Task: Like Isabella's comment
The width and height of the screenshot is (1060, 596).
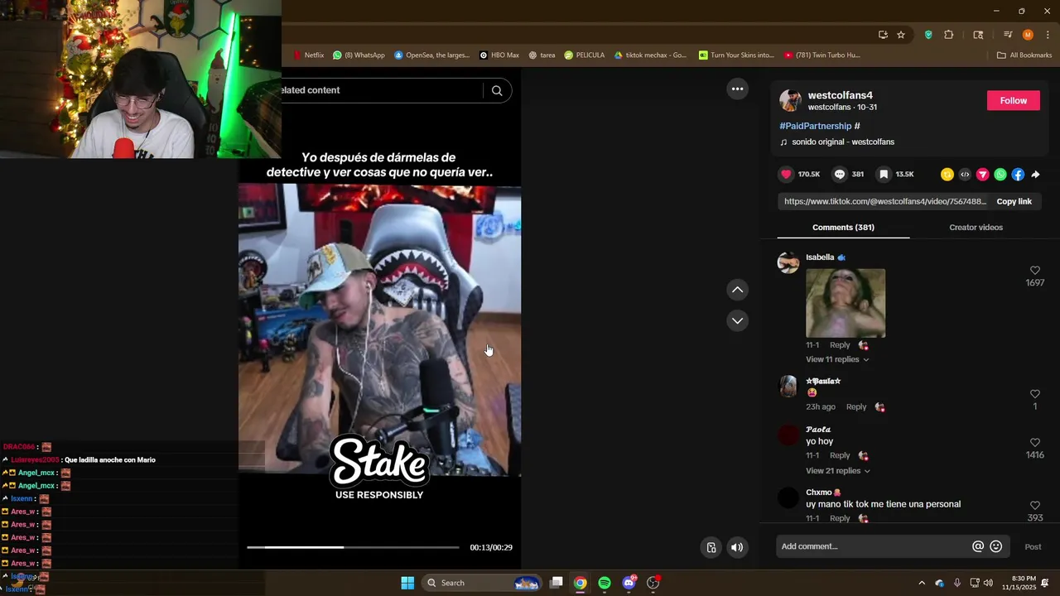Action: coord(1034,271)
